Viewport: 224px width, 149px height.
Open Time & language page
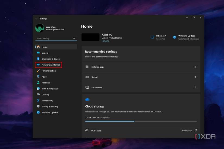(56, 89)
